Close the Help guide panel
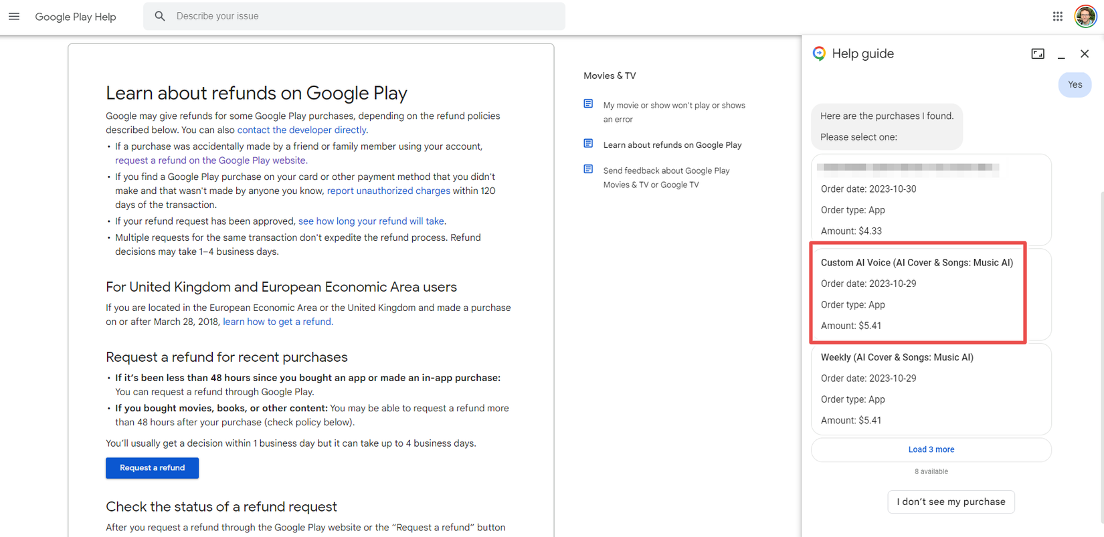Viewport: 1104px width, 537px height. (x=1085, y=53)
